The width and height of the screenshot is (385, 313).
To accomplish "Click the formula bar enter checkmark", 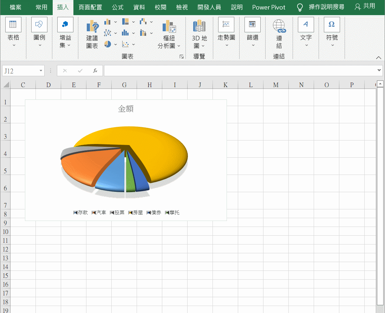I will 80,71.
